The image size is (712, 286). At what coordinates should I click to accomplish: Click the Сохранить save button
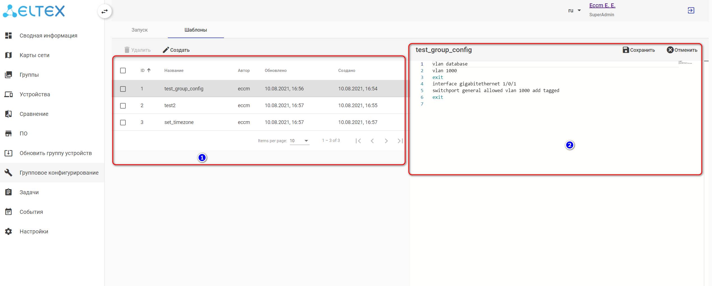tap(639, 50)
